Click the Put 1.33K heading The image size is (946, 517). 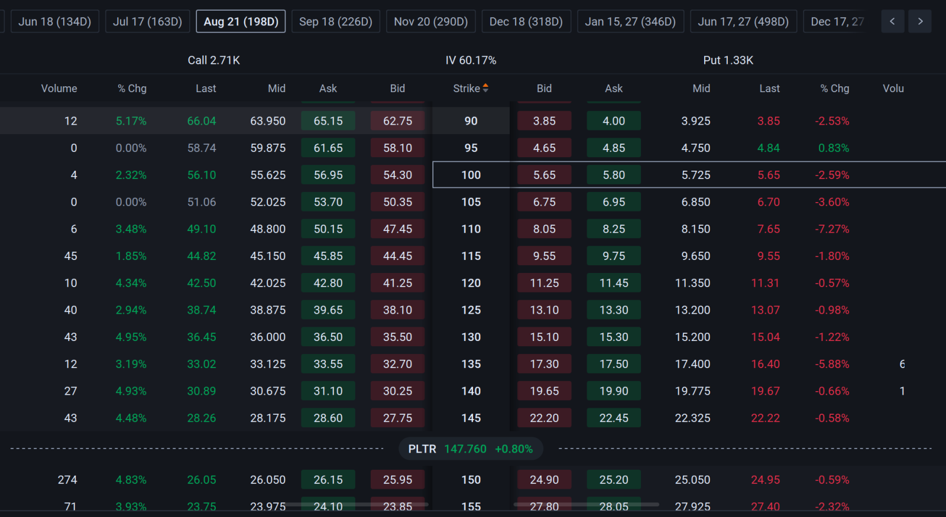click(728, 60)
